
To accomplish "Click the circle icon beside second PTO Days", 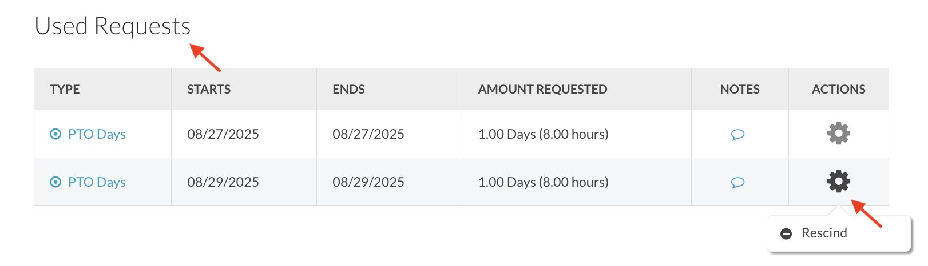I will coord(55,182).
